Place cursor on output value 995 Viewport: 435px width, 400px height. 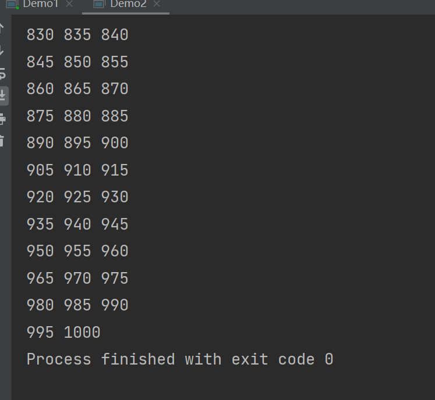click(x=40, y=333)
